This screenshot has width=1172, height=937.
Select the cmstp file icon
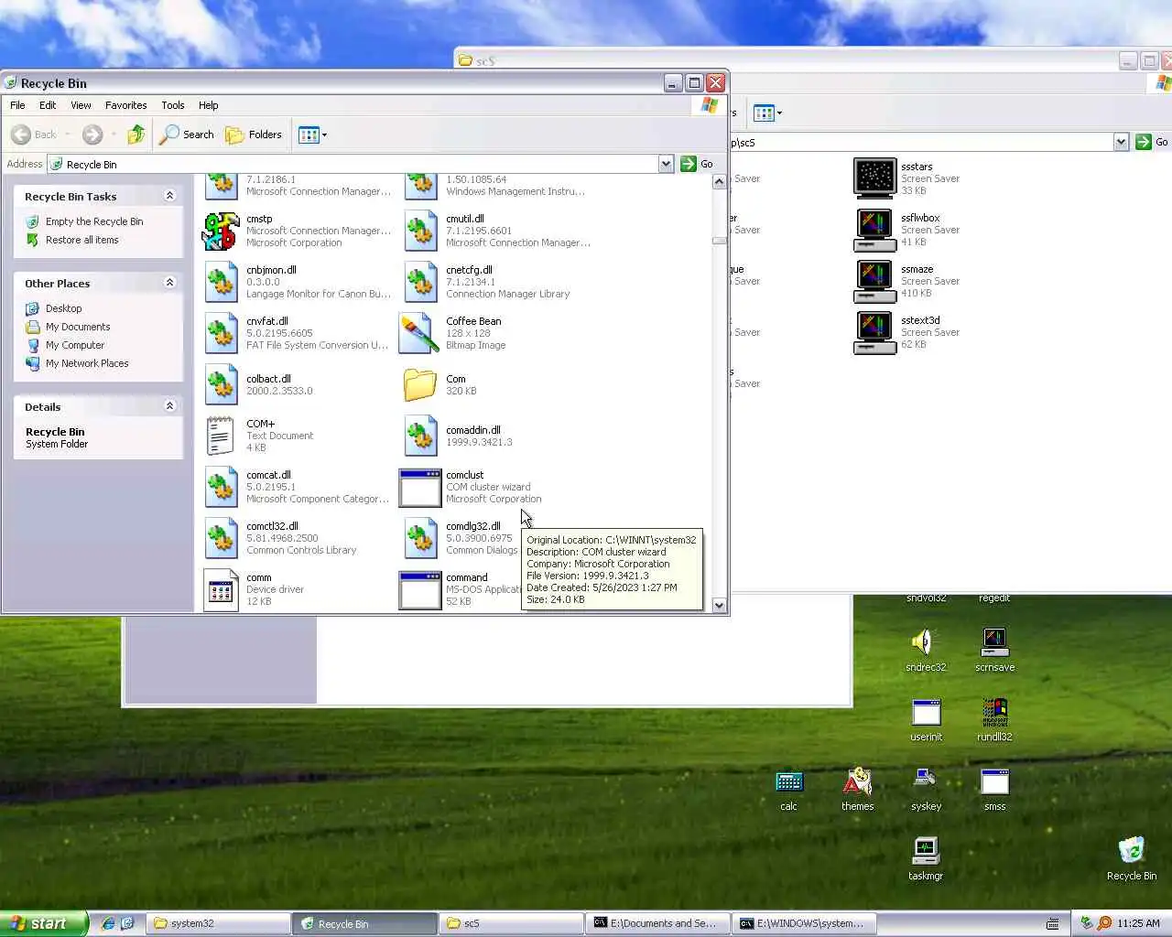click(221, 232)
